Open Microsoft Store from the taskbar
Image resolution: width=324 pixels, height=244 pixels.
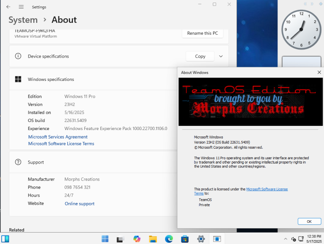185,239
